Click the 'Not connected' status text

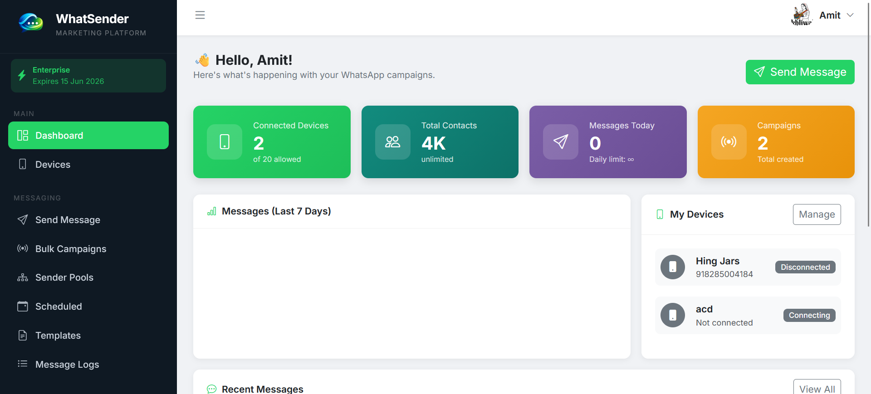coord(724,323)
